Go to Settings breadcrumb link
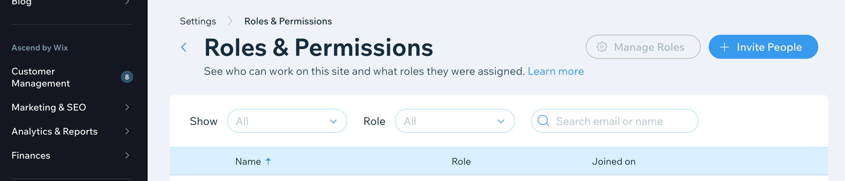This screenshot has width=845, height=181. pyautogui.click(x=198, y=21)
